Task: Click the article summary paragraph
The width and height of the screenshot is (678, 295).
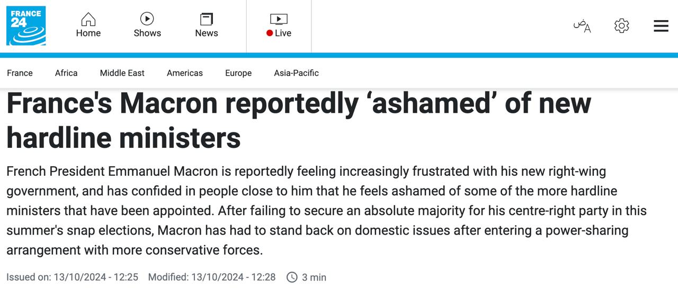Action: point(326,211)
